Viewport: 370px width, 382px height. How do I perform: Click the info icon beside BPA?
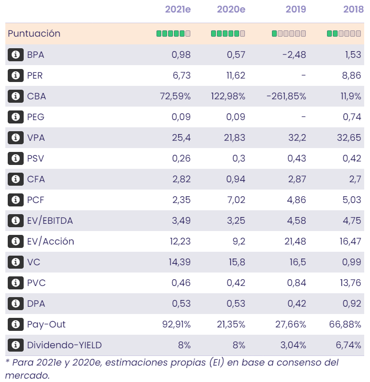pyautogui.click(x=15, y=55)
